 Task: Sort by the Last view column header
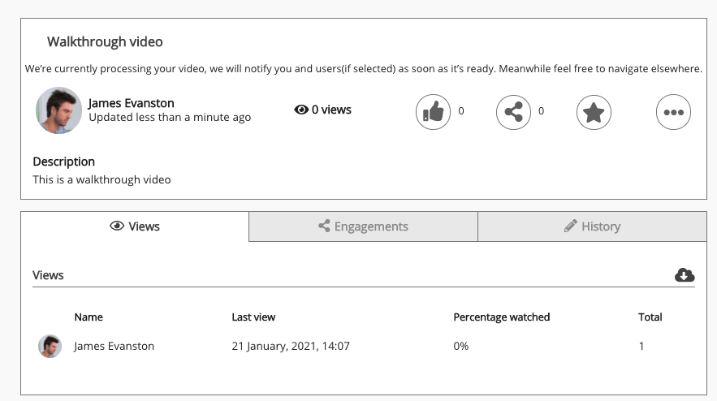pos(253,317)
